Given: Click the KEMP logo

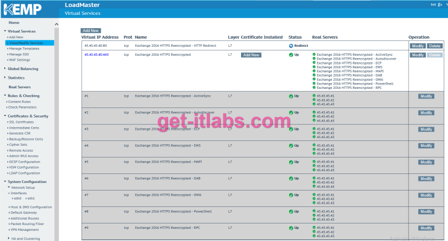Looking at the screenshot, I should tap(22, 10).
